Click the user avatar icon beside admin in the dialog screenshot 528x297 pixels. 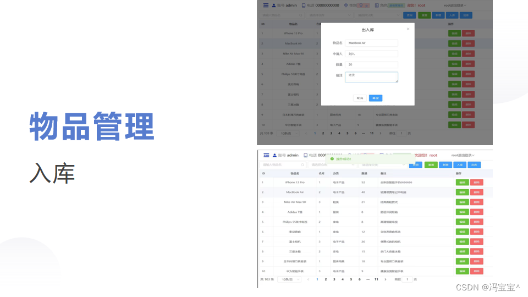click(x=274, y=5)
